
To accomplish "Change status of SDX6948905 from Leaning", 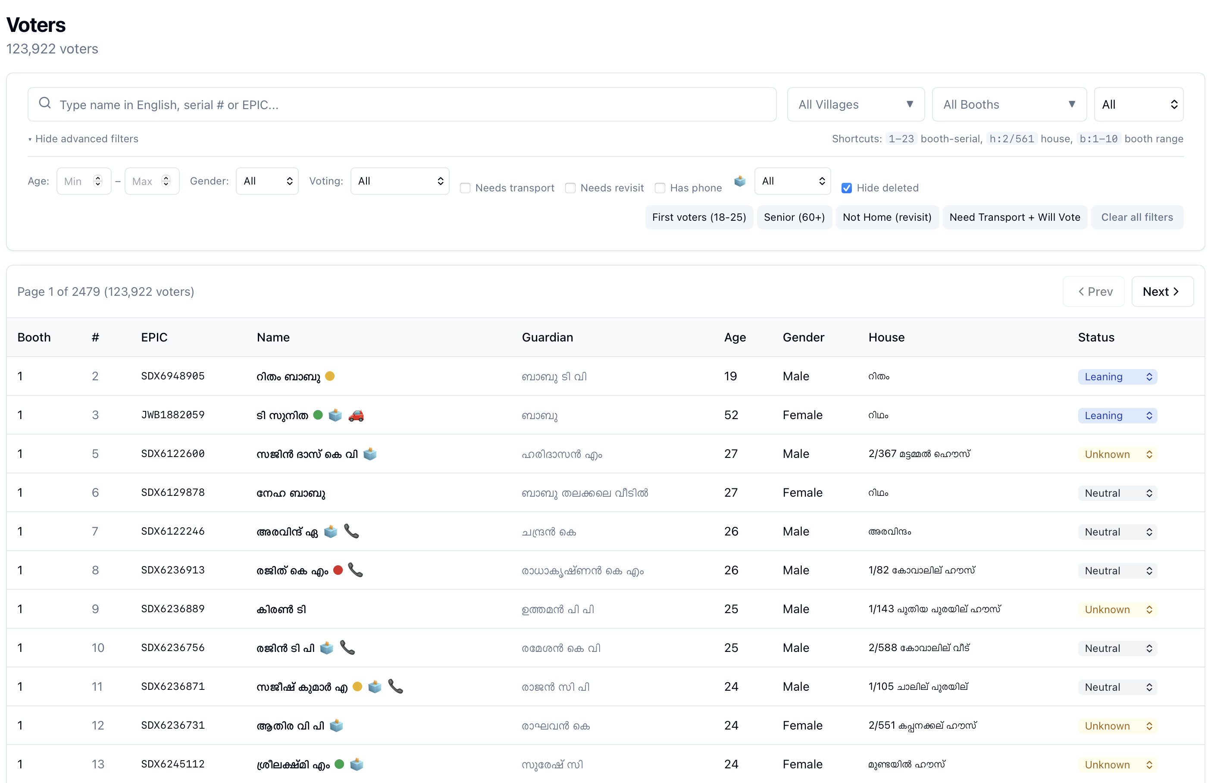I will [1117, 377].
